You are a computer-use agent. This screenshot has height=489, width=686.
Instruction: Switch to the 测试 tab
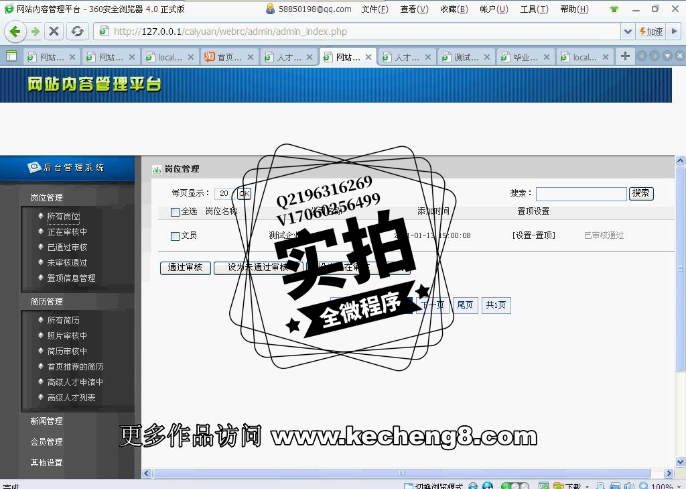(x=466, y=57)
